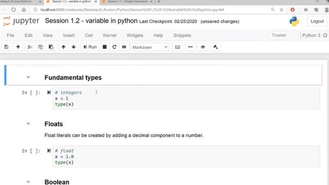Collapse the Boolean heading section
Screen dimensions: 329x185
click(x=28, y=181)
